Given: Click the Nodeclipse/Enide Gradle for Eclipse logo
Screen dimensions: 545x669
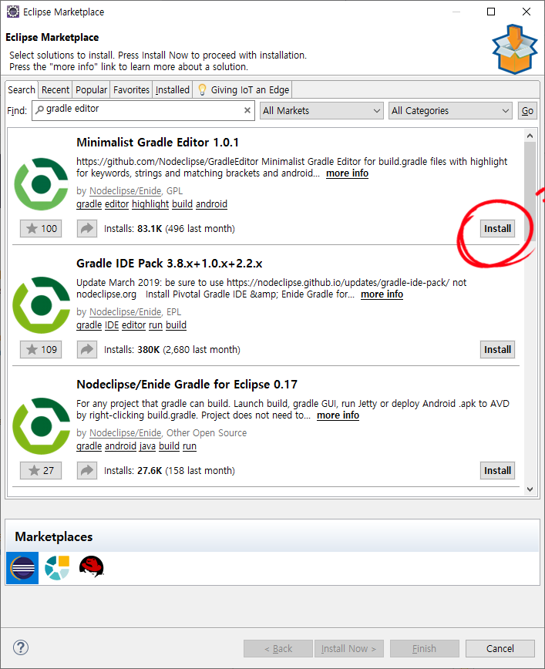Looking at the screenshot, I should pos(41,425).
